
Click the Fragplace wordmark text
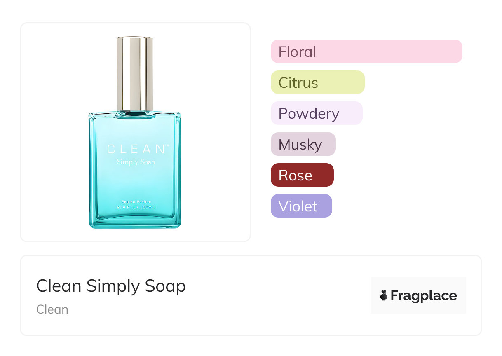click(x=424, y=295)
